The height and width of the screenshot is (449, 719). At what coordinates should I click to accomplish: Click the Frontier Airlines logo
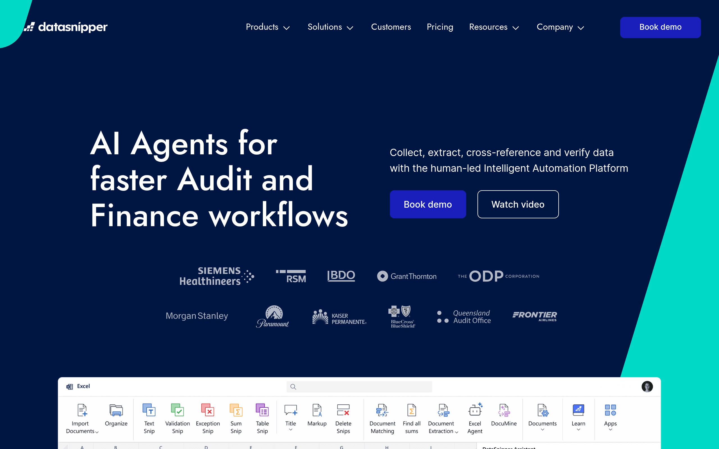click(535, 316)
